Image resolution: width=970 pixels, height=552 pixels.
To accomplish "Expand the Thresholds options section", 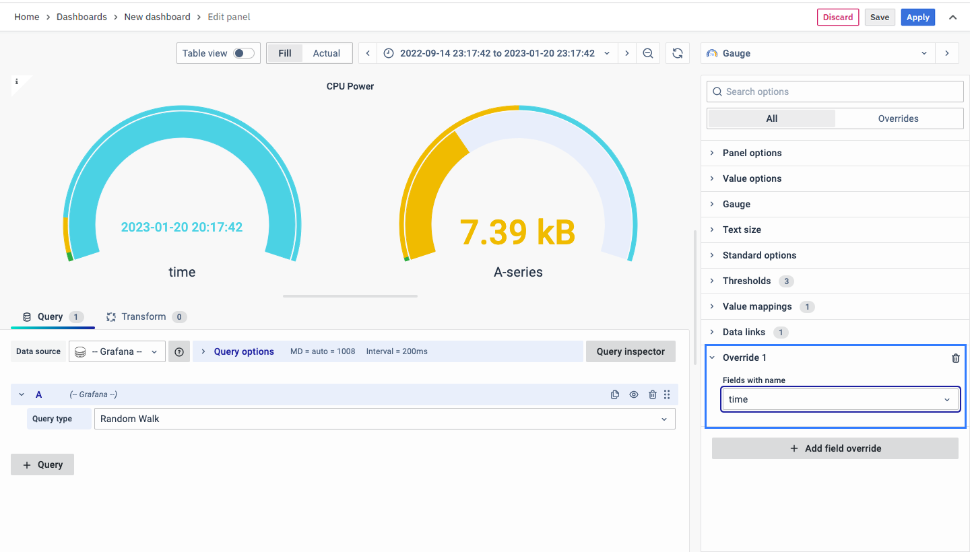I will point(746,281).
